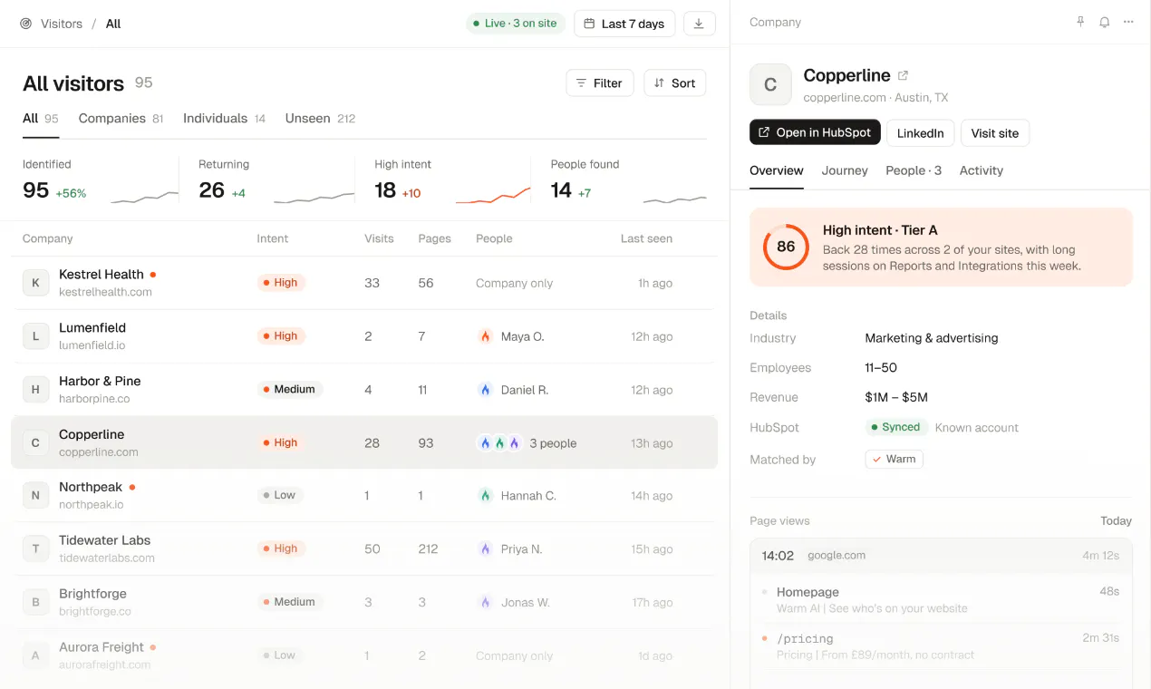Open the Journey tab for Copperline
The width and height of the screenshot is (1151, 689).
[845, 170]
